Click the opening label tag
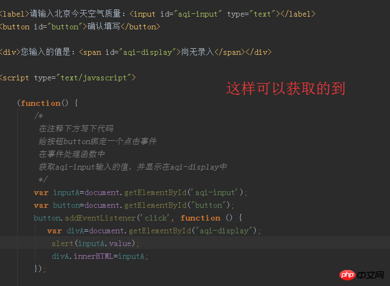 [x=14, y=14]
